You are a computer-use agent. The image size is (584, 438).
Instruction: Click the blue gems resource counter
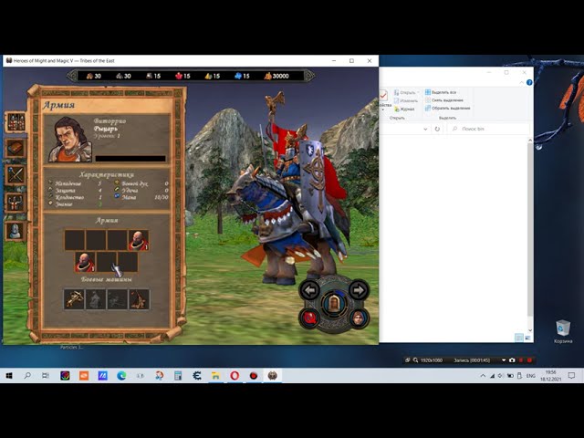[242, 76]
